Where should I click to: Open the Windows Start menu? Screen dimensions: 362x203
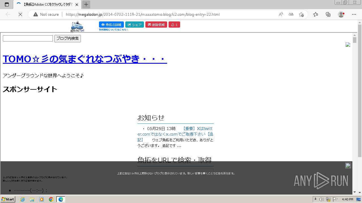[x=8, y=199]
